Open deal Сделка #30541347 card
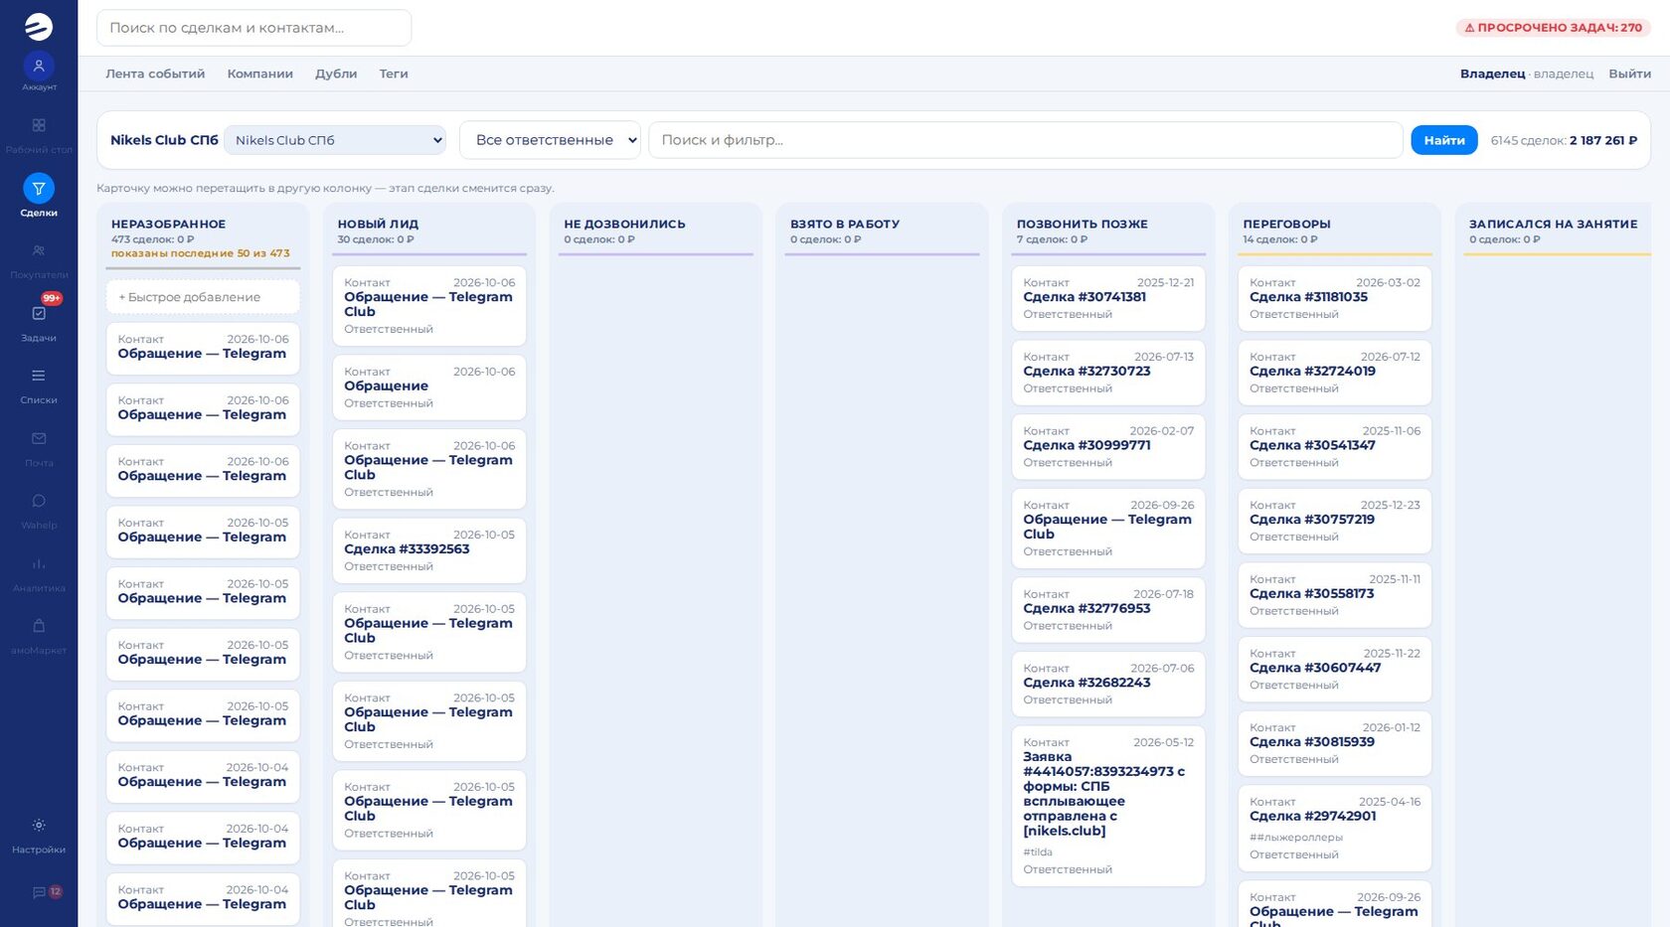Image resolution: width=1670 pixels, height=927 pixels. pos(1335,447)
